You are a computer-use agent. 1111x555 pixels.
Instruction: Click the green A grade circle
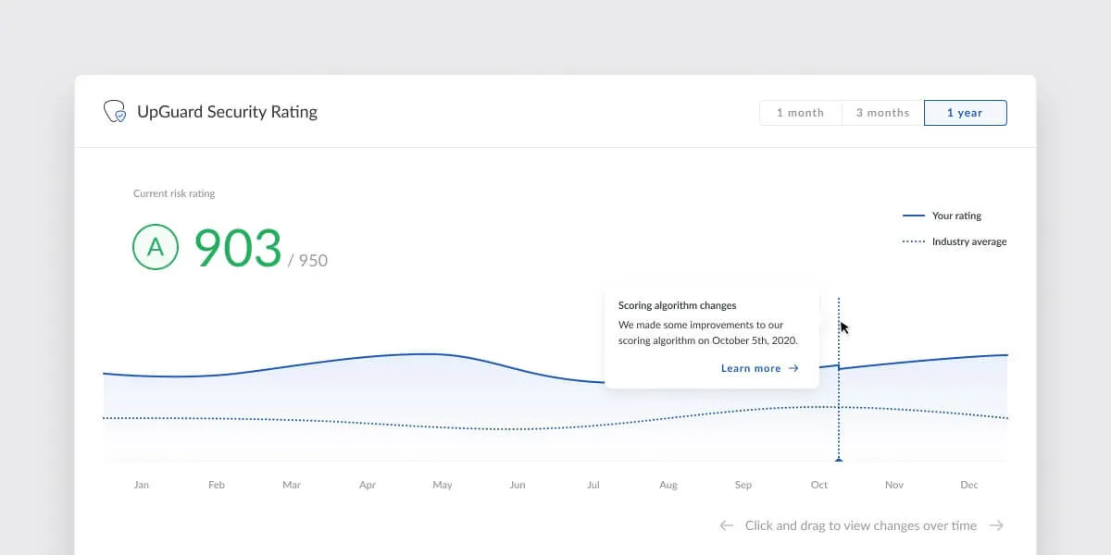[156, 247]
